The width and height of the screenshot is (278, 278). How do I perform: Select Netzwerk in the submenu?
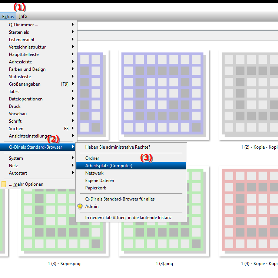coord(131,173)
